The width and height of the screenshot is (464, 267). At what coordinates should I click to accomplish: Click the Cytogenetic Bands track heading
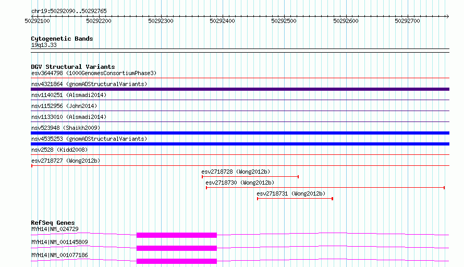pos(62,39)
